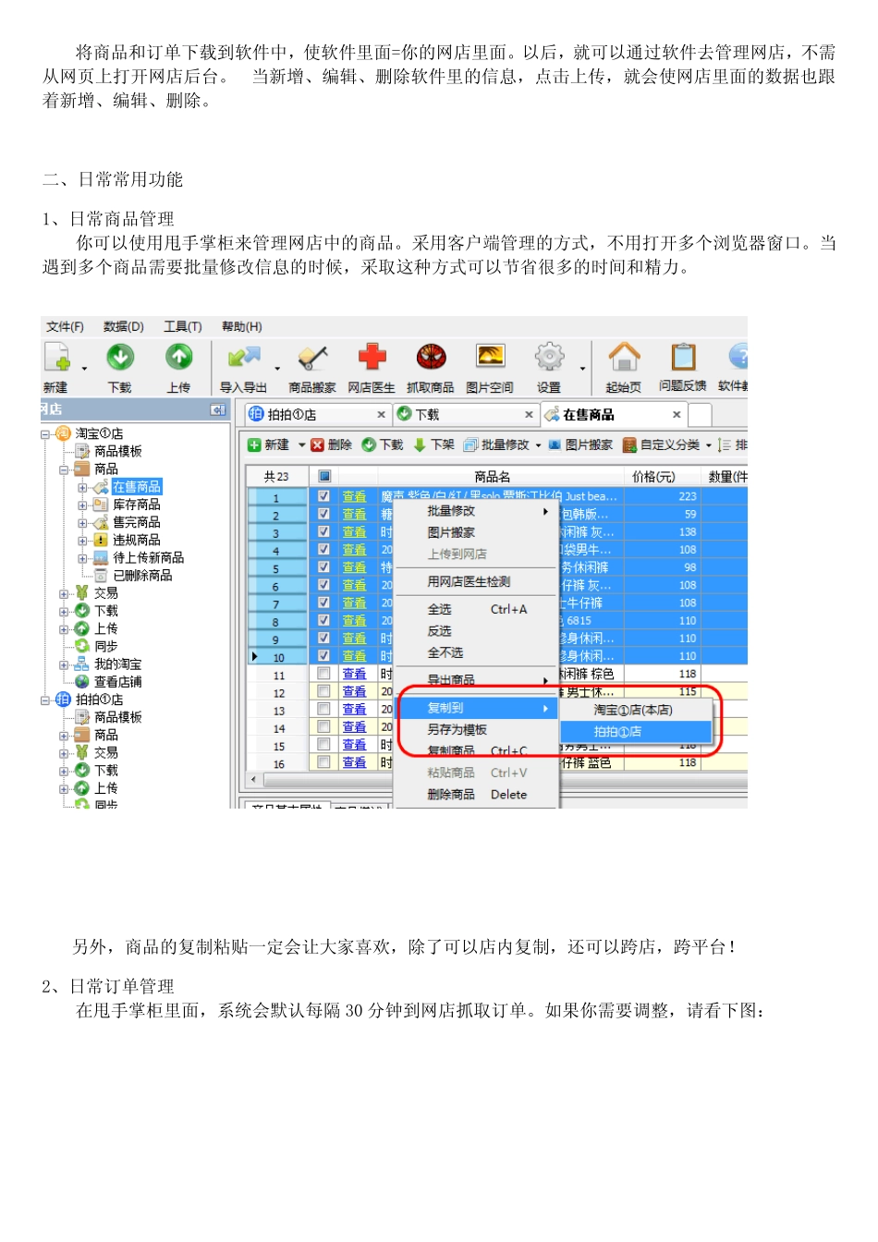Image resolution: width=878 pixels, height=1242 pixels.
Task: Close the 在售商品 tab
Action: pyautogui.click(x=677, y=415)
